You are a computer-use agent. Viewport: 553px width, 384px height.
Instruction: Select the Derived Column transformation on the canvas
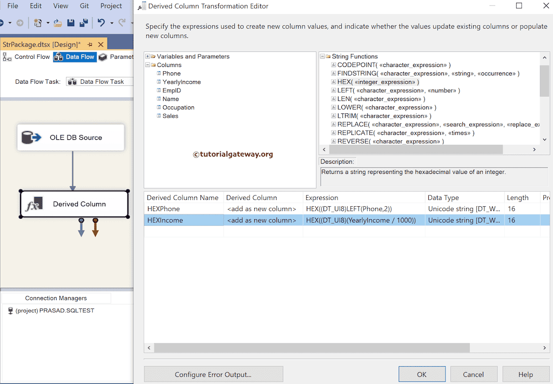click(73, 204)
